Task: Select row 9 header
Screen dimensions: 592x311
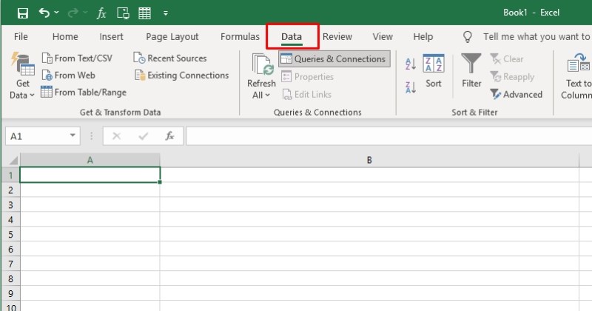Action: pyautogui.click(x=10, y=293)
